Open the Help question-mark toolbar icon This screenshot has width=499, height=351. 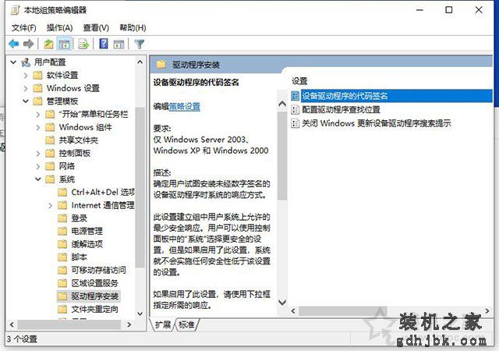pos(104,44)
